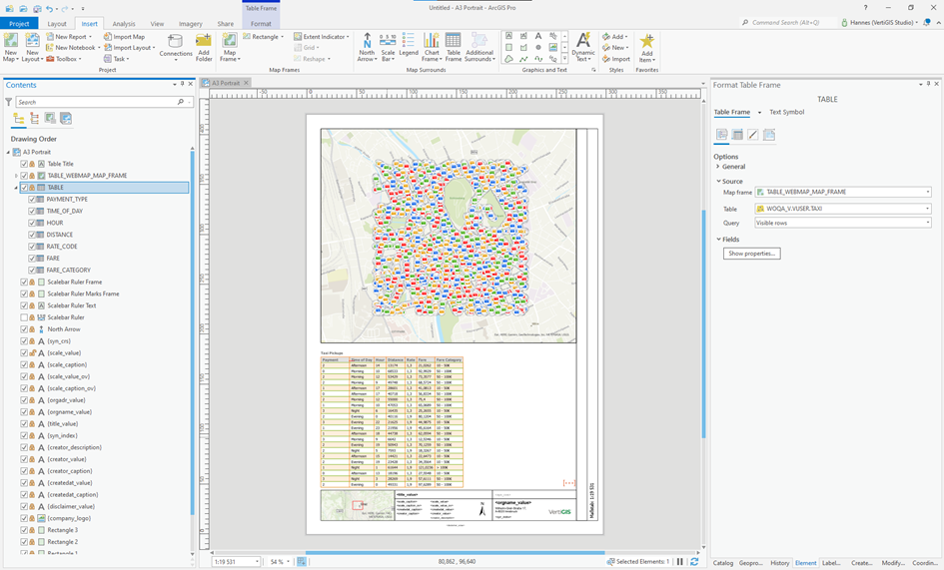Insert a Table Frame
This screenshot has width=944, height=570.
coord(454,47)
